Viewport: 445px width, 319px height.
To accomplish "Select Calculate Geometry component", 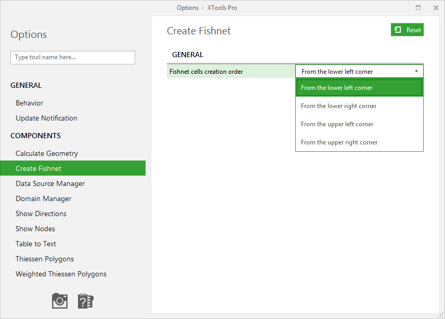I will coord(47,154).
